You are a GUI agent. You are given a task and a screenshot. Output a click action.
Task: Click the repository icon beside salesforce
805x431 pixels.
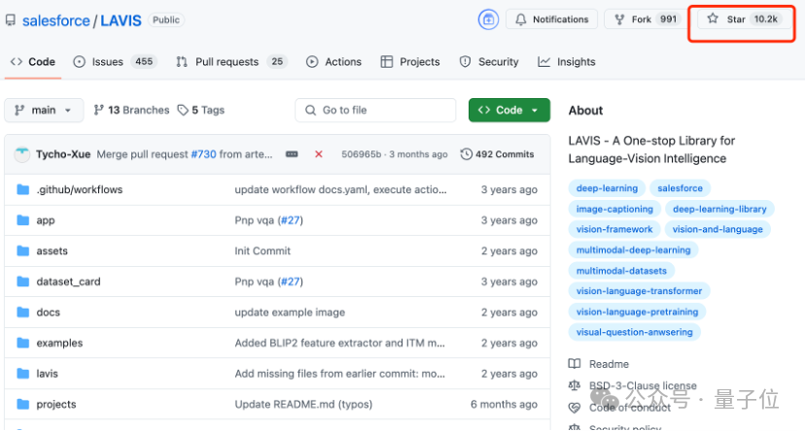11,20
